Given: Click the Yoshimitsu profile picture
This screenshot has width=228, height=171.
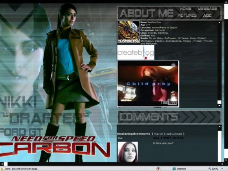Looking at the screenshot, I should click(x=129, y=32).
